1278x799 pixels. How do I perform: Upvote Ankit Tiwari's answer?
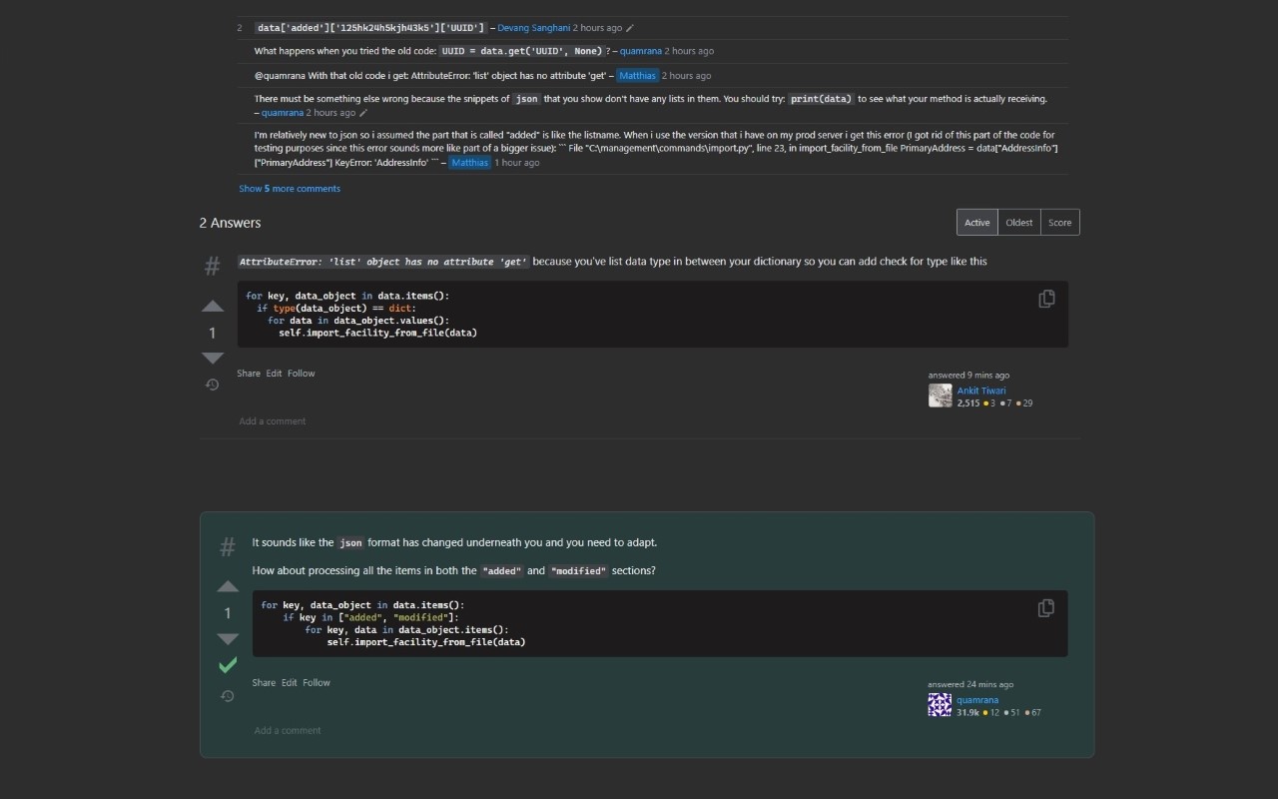pos(213,307)
